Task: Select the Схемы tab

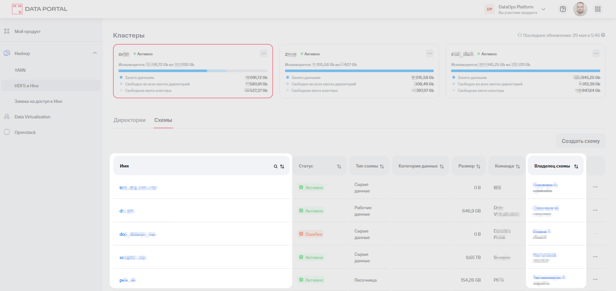Action: click(163, 120)
